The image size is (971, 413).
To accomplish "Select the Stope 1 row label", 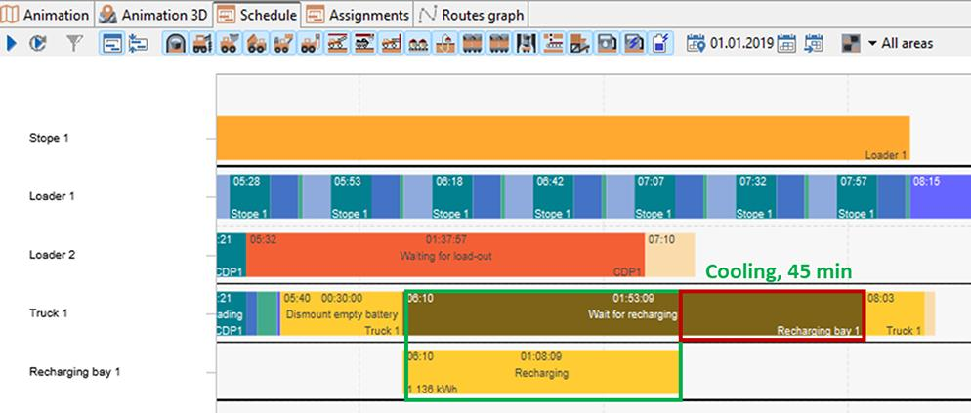I will [49, 138].
